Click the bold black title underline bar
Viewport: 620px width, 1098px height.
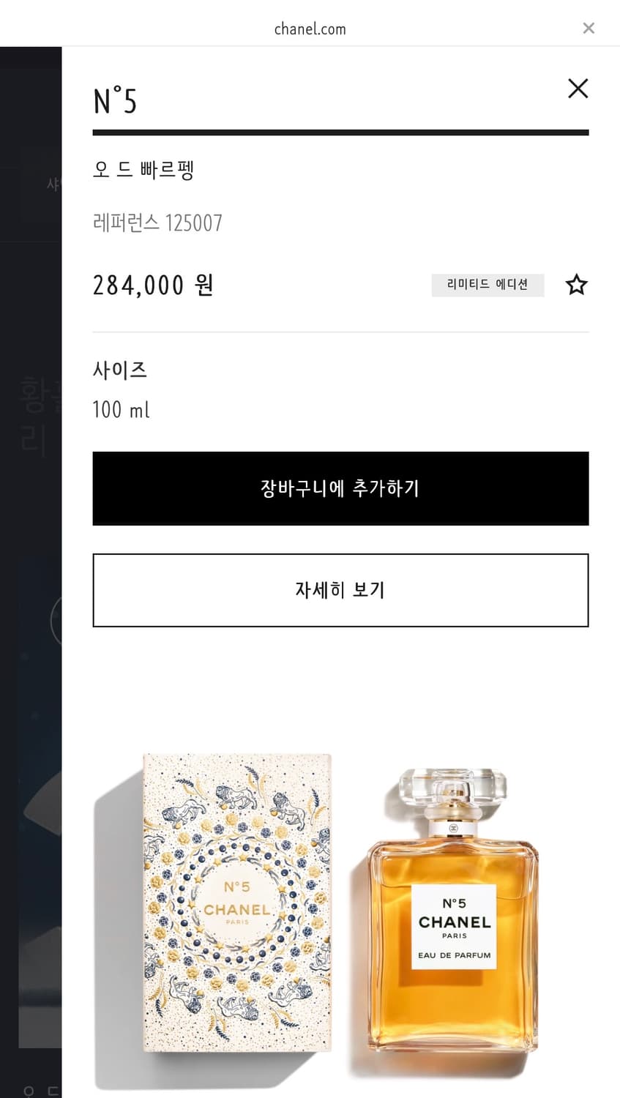340,132
